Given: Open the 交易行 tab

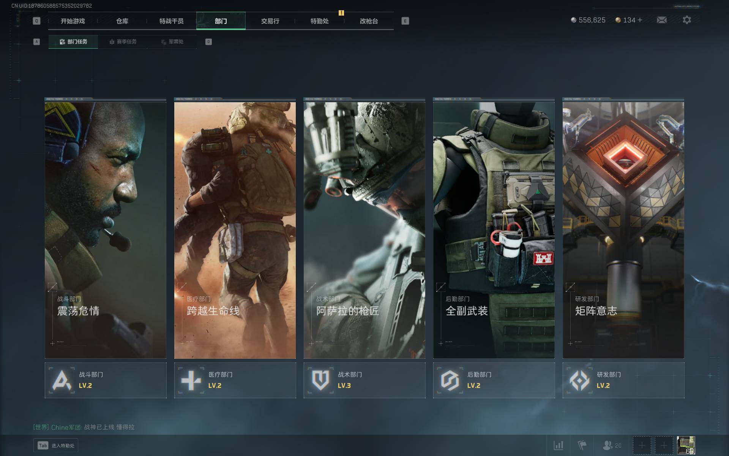Looking at the screenshot, I should (270, 21).
